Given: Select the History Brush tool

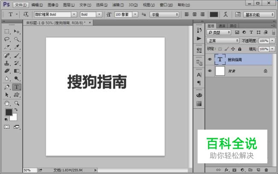Looking at the screenshot, I should pyautogui.click(x=17, y=63).
